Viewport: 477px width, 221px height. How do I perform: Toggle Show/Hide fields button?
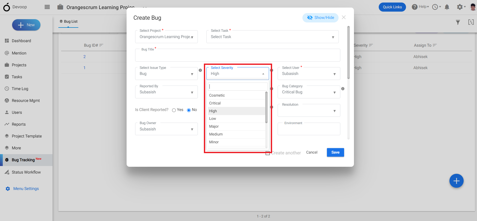320,18
